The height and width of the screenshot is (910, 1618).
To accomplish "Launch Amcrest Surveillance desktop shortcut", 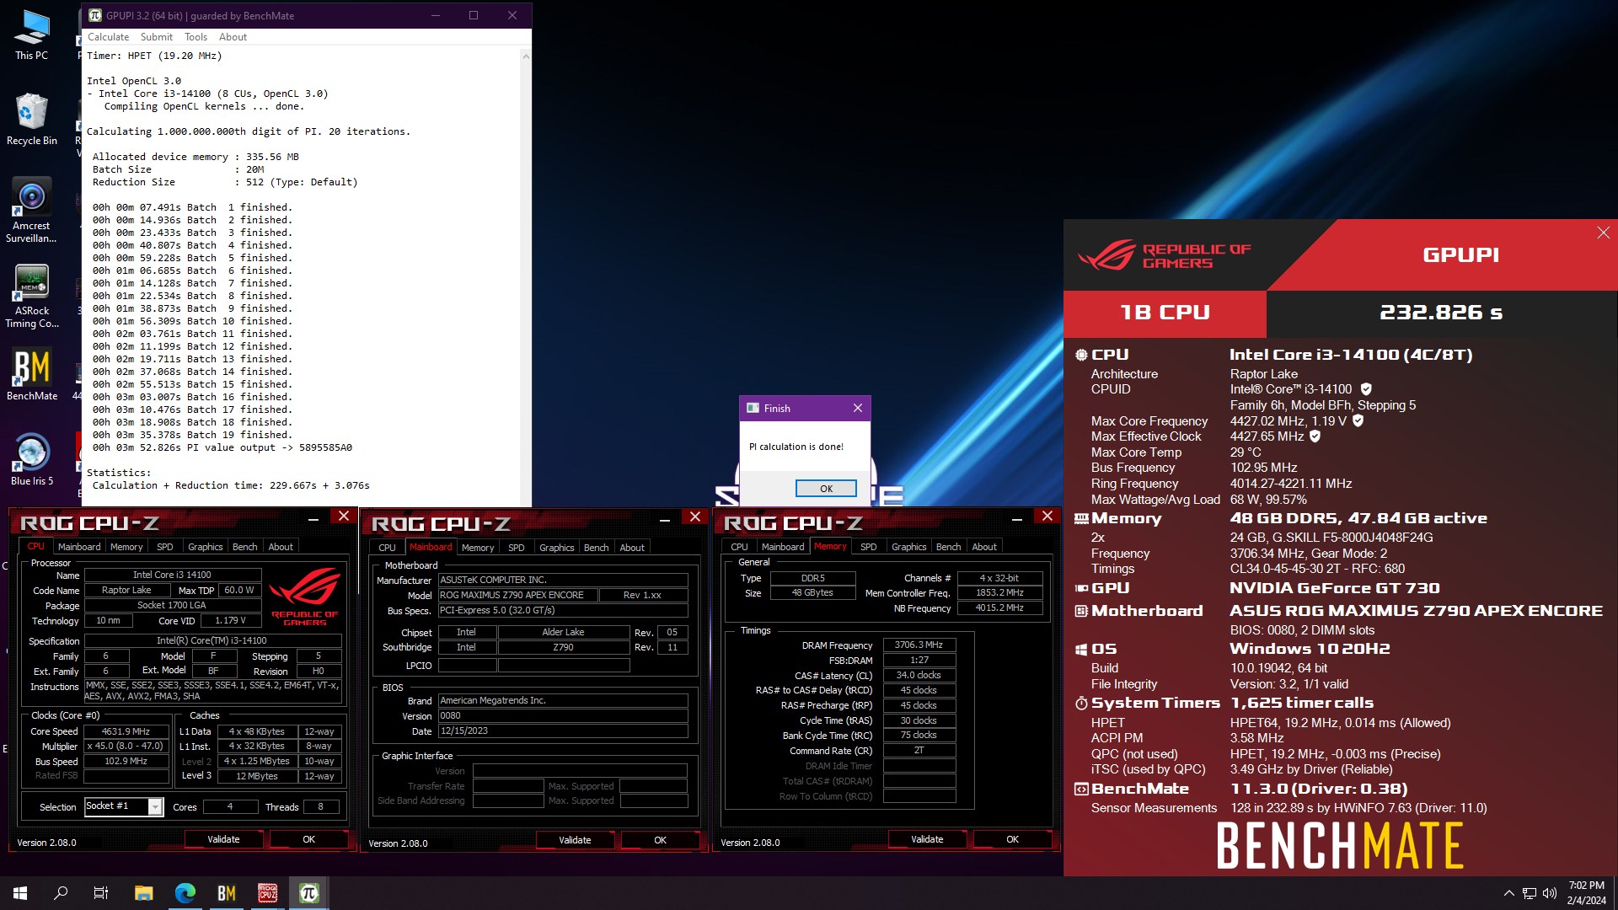I will [x=31, y=211].
